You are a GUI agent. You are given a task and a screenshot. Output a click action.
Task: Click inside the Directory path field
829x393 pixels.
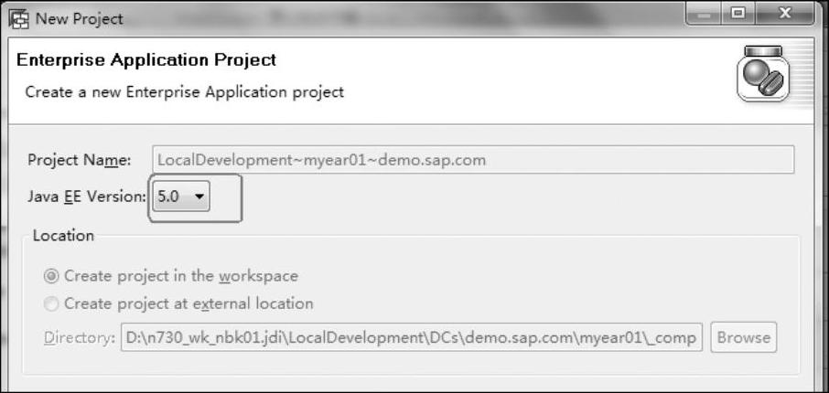[412, 337]
